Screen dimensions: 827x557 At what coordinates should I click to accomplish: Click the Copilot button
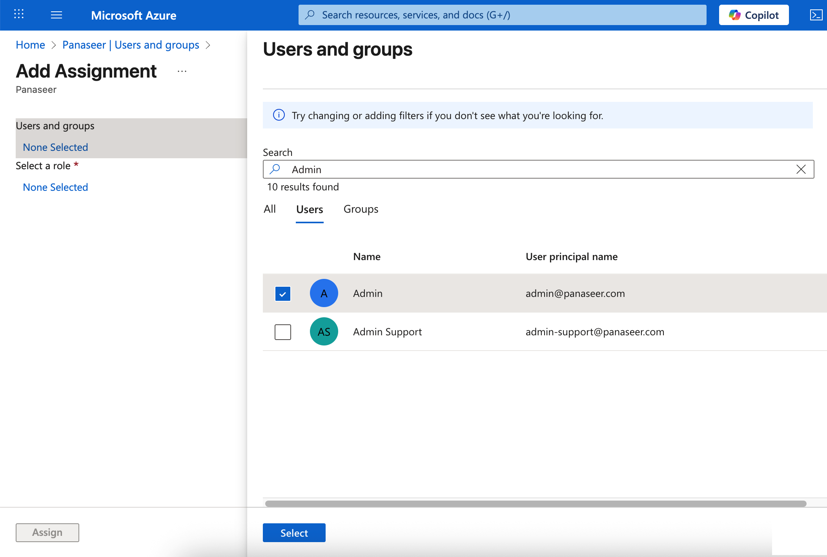click(x=754, y=15)
